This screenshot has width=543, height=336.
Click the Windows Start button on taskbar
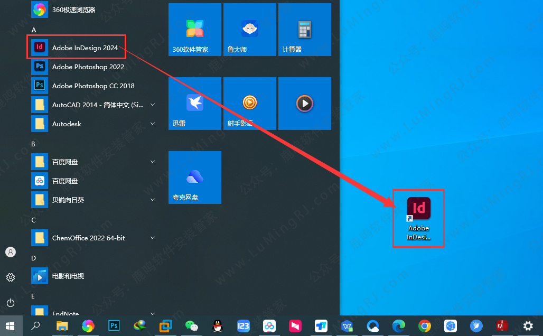(x=11, y=325)
